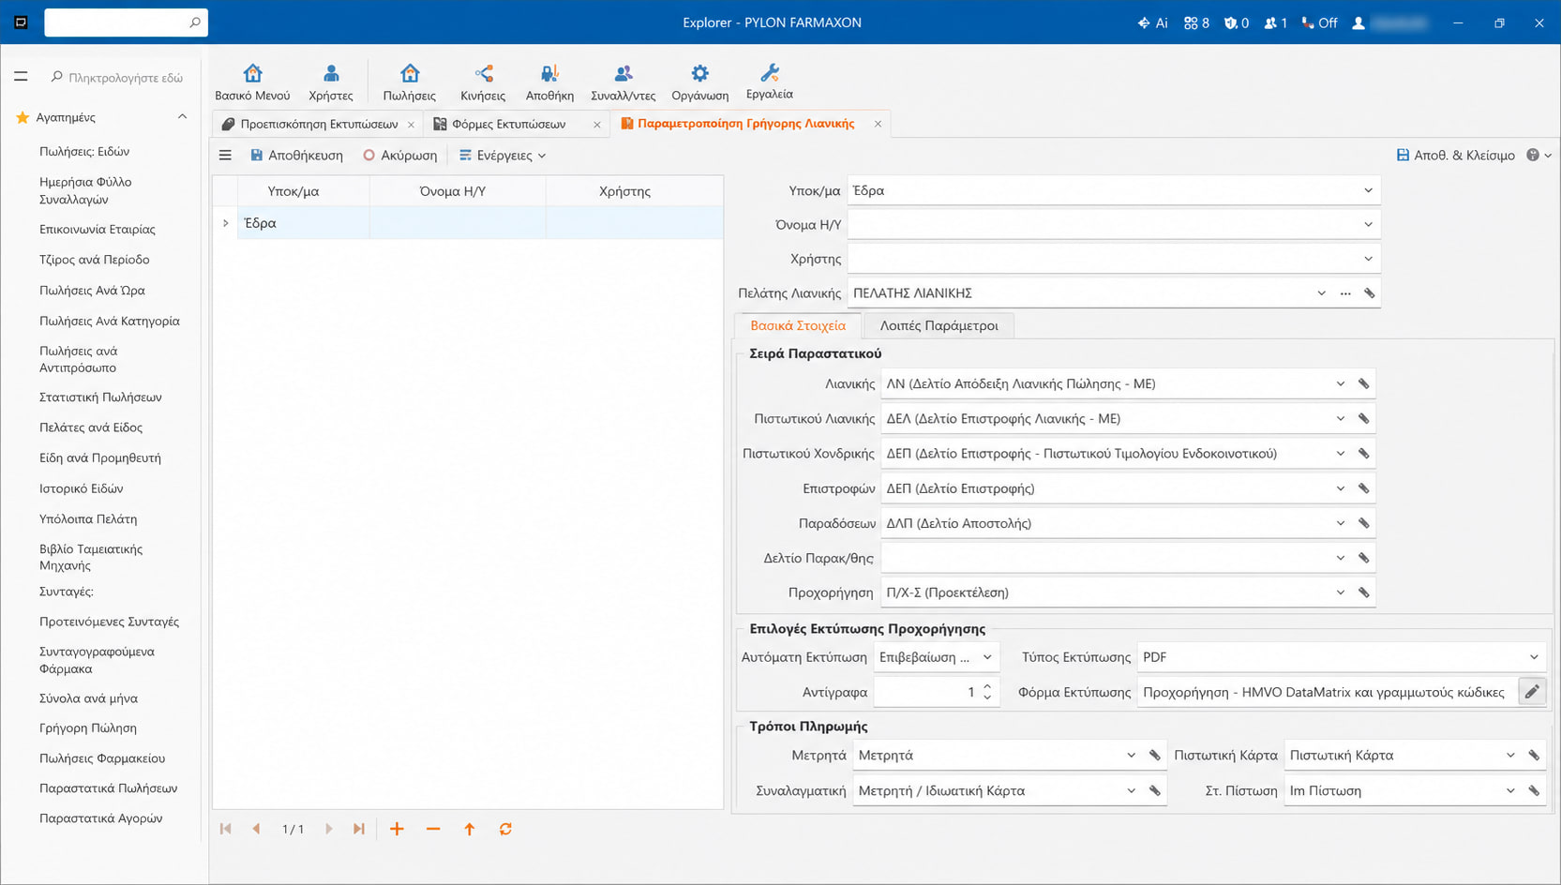Refresh the records list

[x=505, y=829]
